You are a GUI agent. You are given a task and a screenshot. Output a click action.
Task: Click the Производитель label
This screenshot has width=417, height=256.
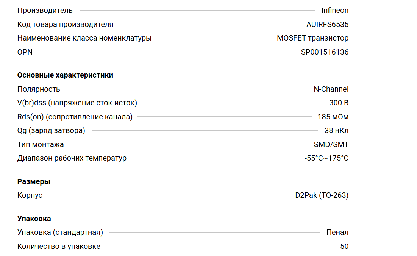(x=45, y=11)
